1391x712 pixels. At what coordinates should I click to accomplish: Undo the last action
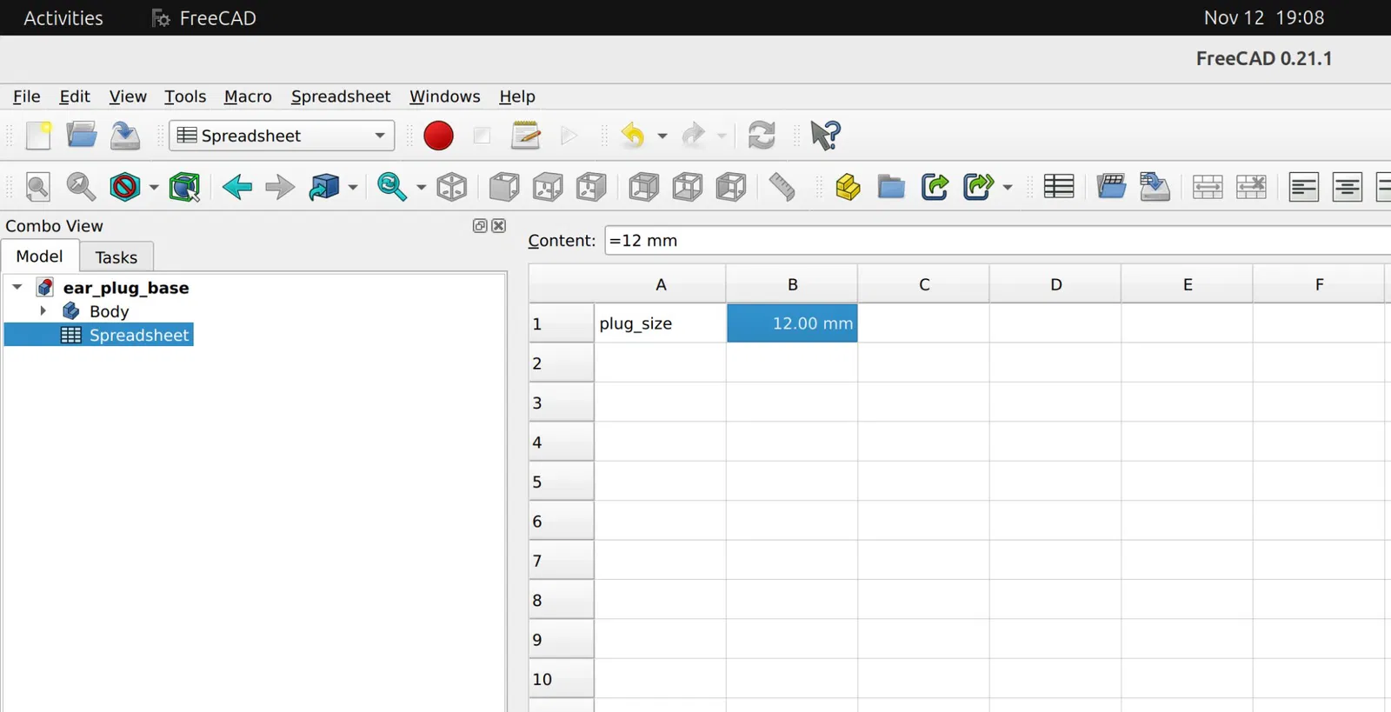coord(633,136)
